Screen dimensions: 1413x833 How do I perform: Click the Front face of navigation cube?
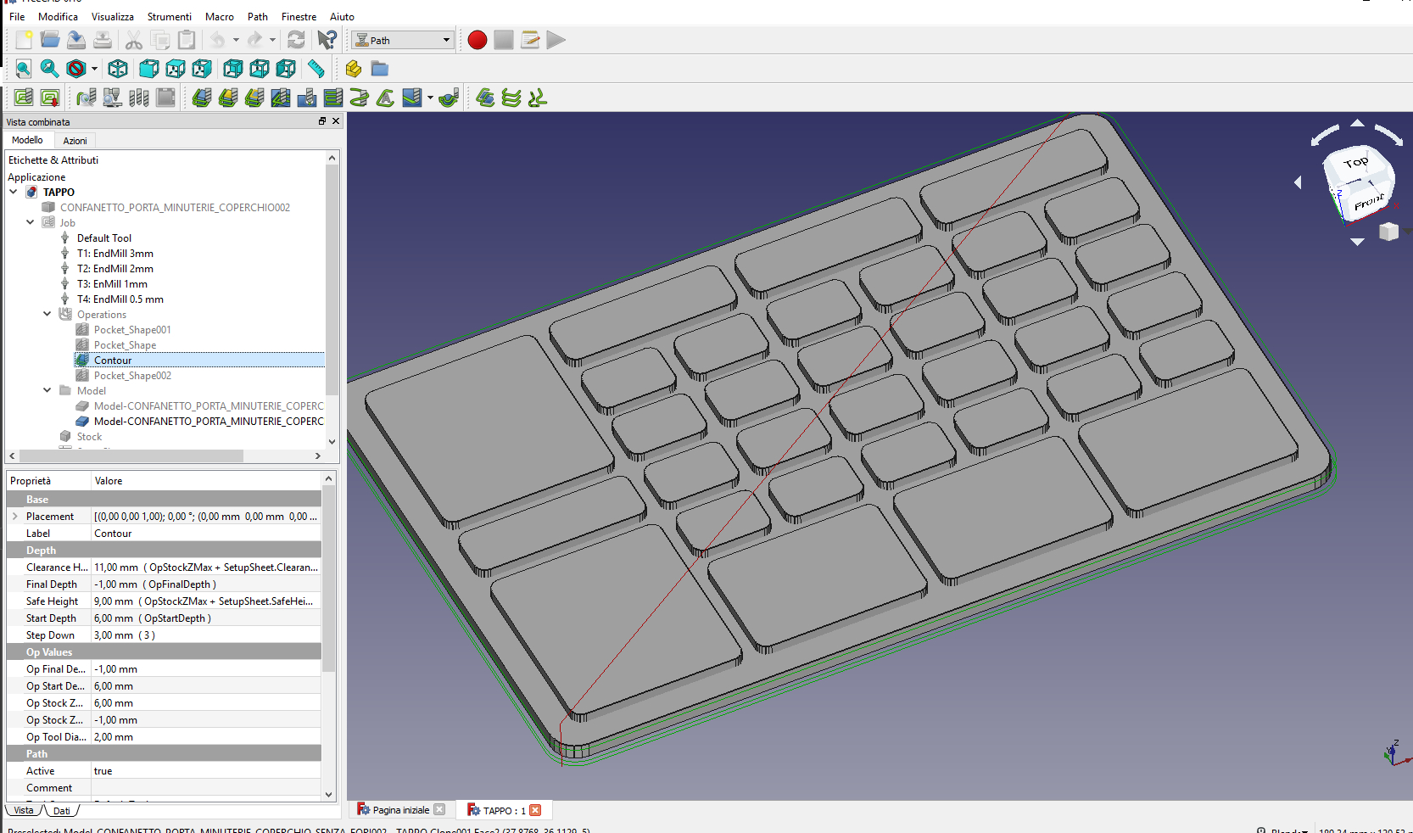pos(1368,202)
